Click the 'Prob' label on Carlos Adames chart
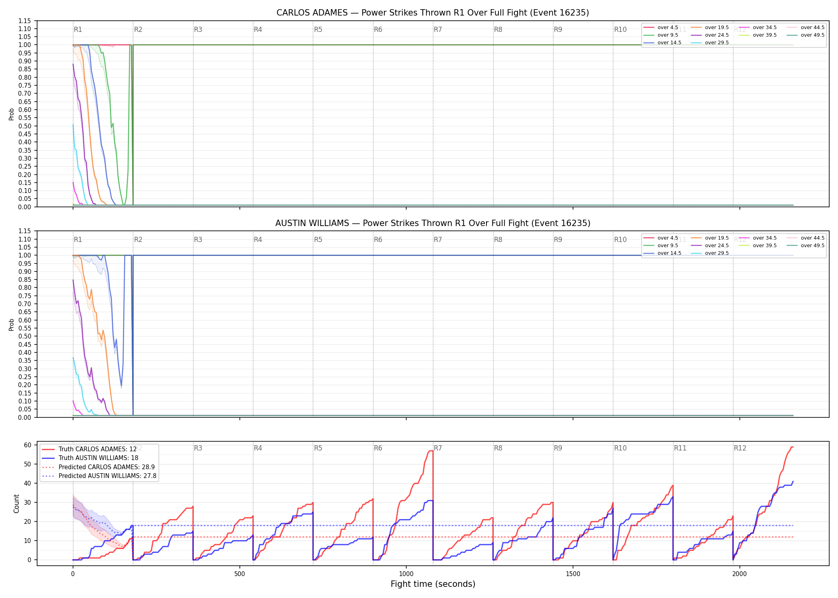The width and height of the screenshot is (838, 598). coord(12,114)
